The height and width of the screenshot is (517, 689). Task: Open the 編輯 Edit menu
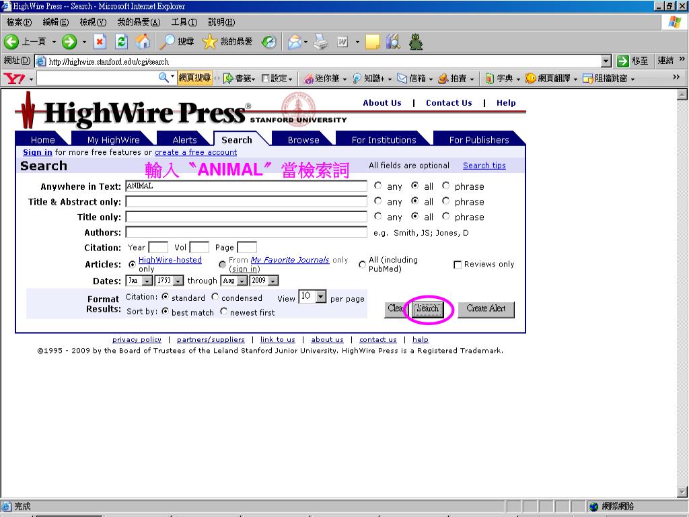55,22
